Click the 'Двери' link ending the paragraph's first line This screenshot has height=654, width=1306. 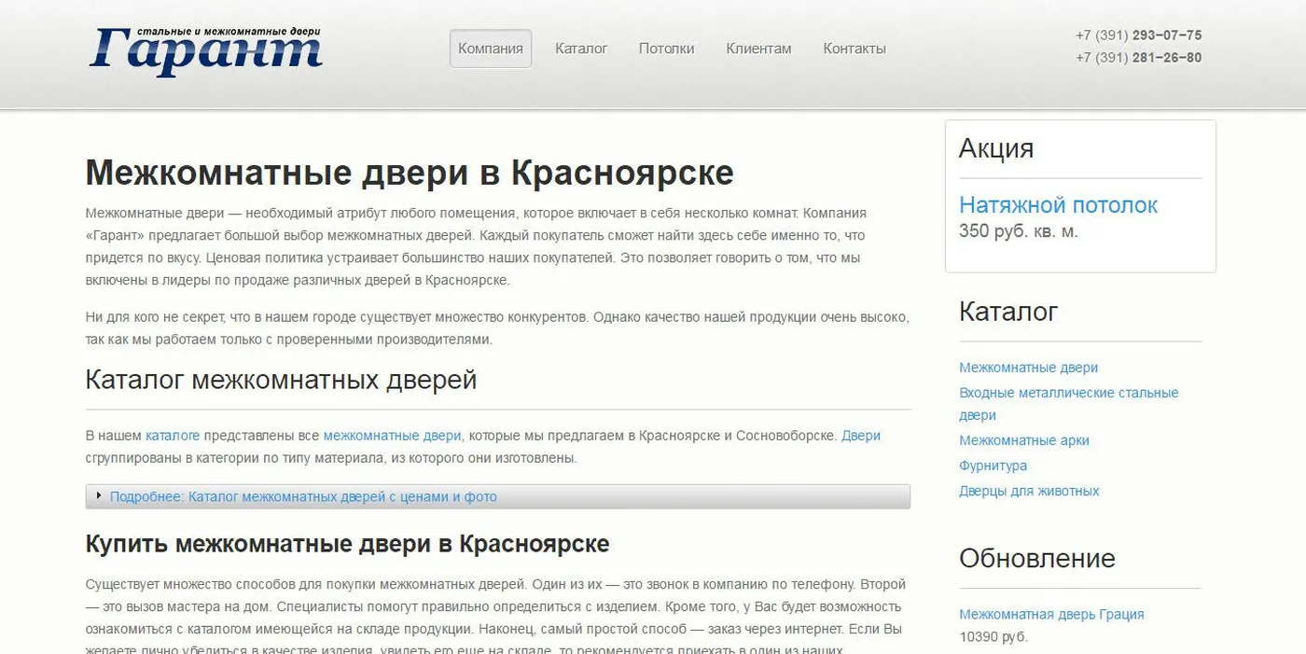point(860,436)
